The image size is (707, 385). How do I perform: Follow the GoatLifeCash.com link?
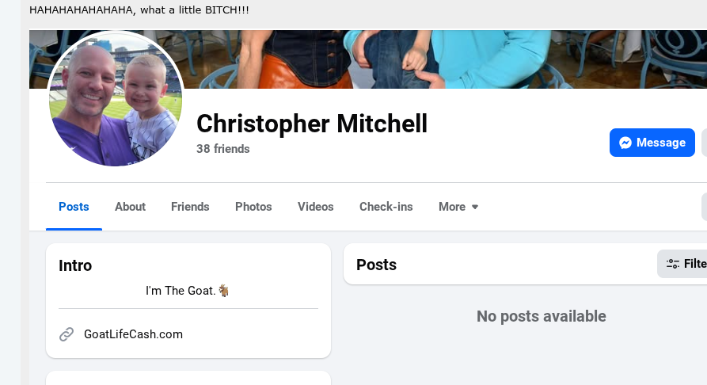[134, 334]
